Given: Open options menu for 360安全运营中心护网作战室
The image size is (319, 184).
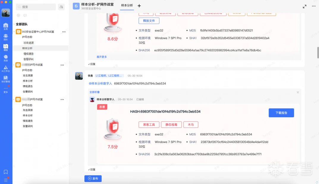Looking at the screenshot, I should (64, 32).
